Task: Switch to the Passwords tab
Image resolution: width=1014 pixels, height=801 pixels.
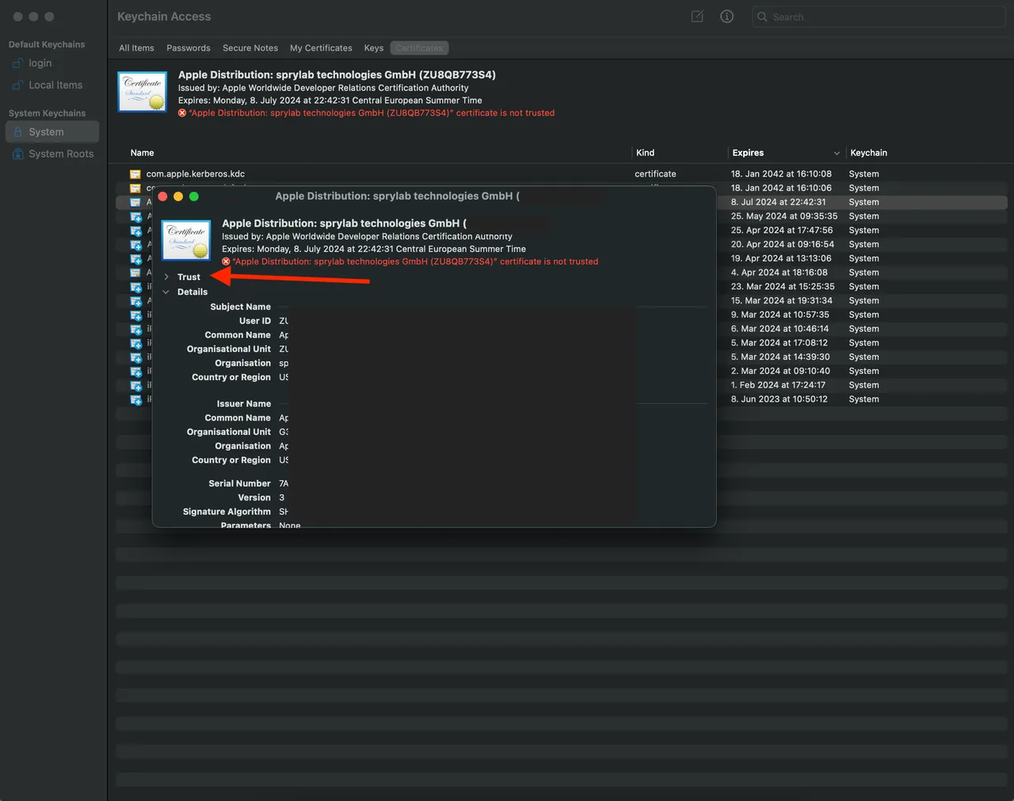Action: pyautogui.click(x=188, y=48)
